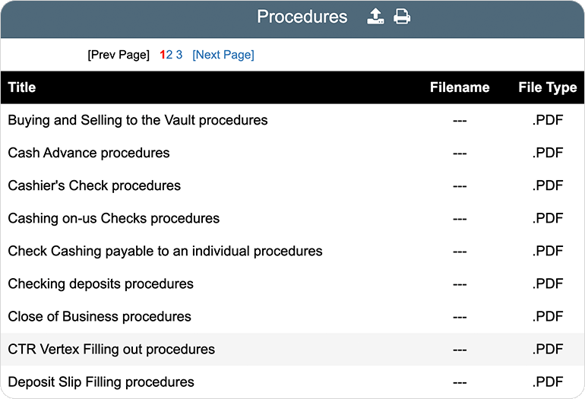Click the Filename column header
Image resolution: width=585 pixels, height=399 pixels.
click(x=459, y=87)
